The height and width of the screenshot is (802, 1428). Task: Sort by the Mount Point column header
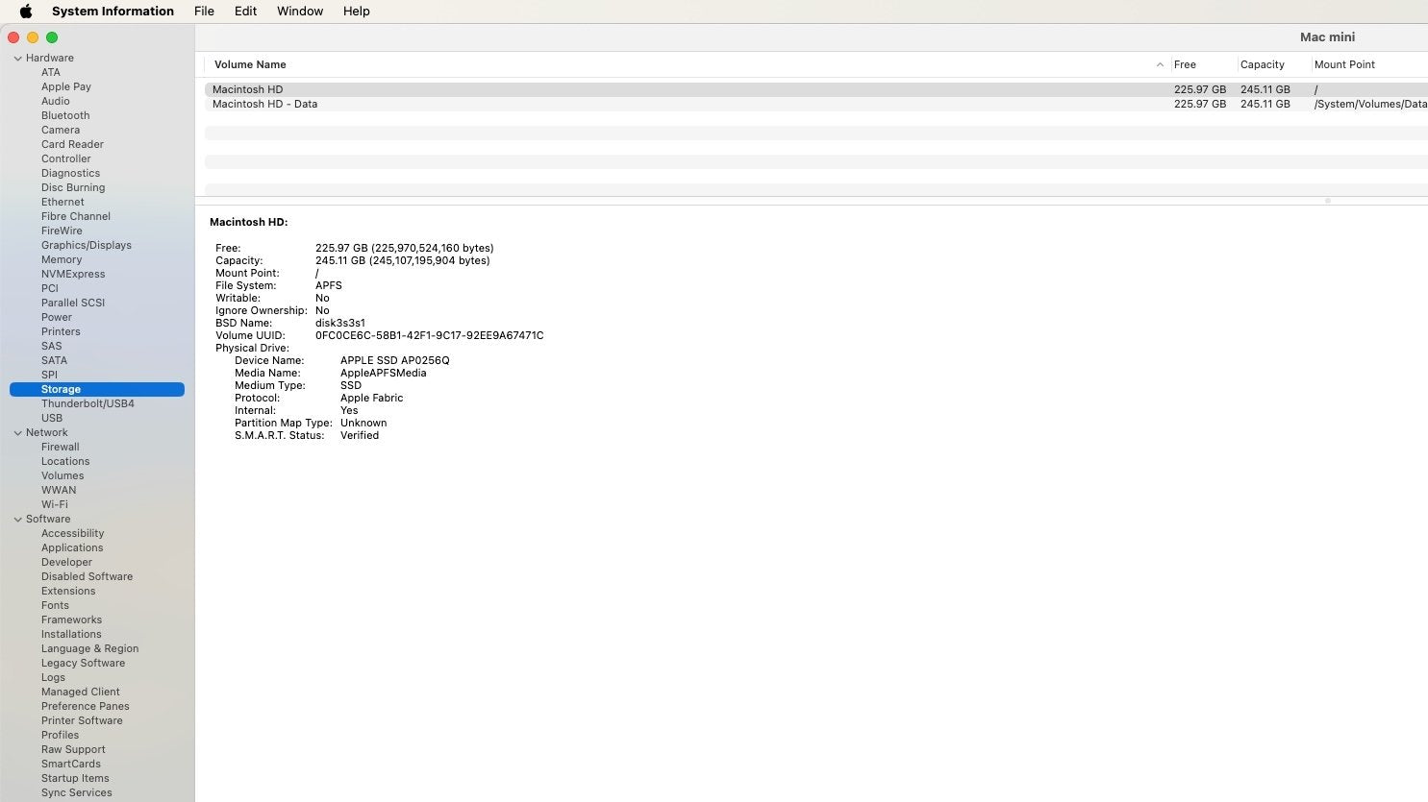(x=1344, y=65)
